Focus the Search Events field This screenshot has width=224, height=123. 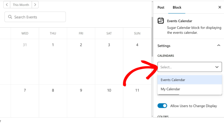[x=35, y=17]
